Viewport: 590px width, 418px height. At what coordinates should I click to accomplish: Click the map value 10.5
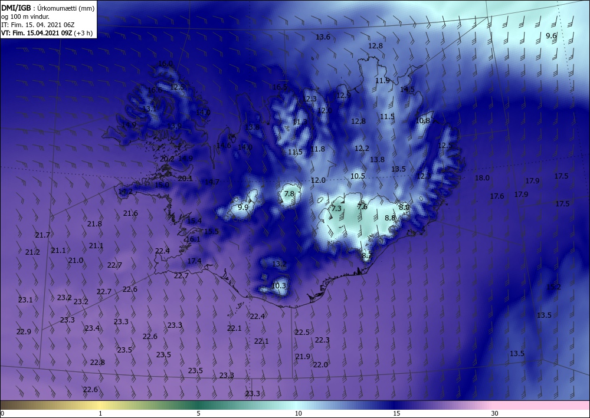(x=358, y=176)
